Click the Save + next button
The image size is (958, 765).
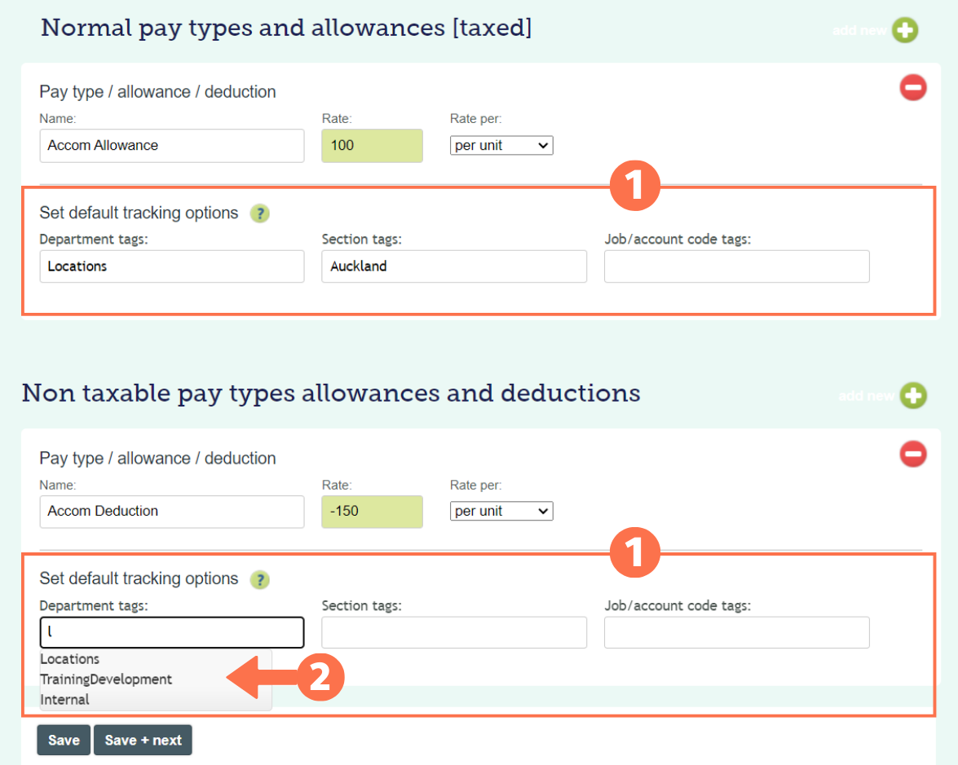tap(143, 740)
